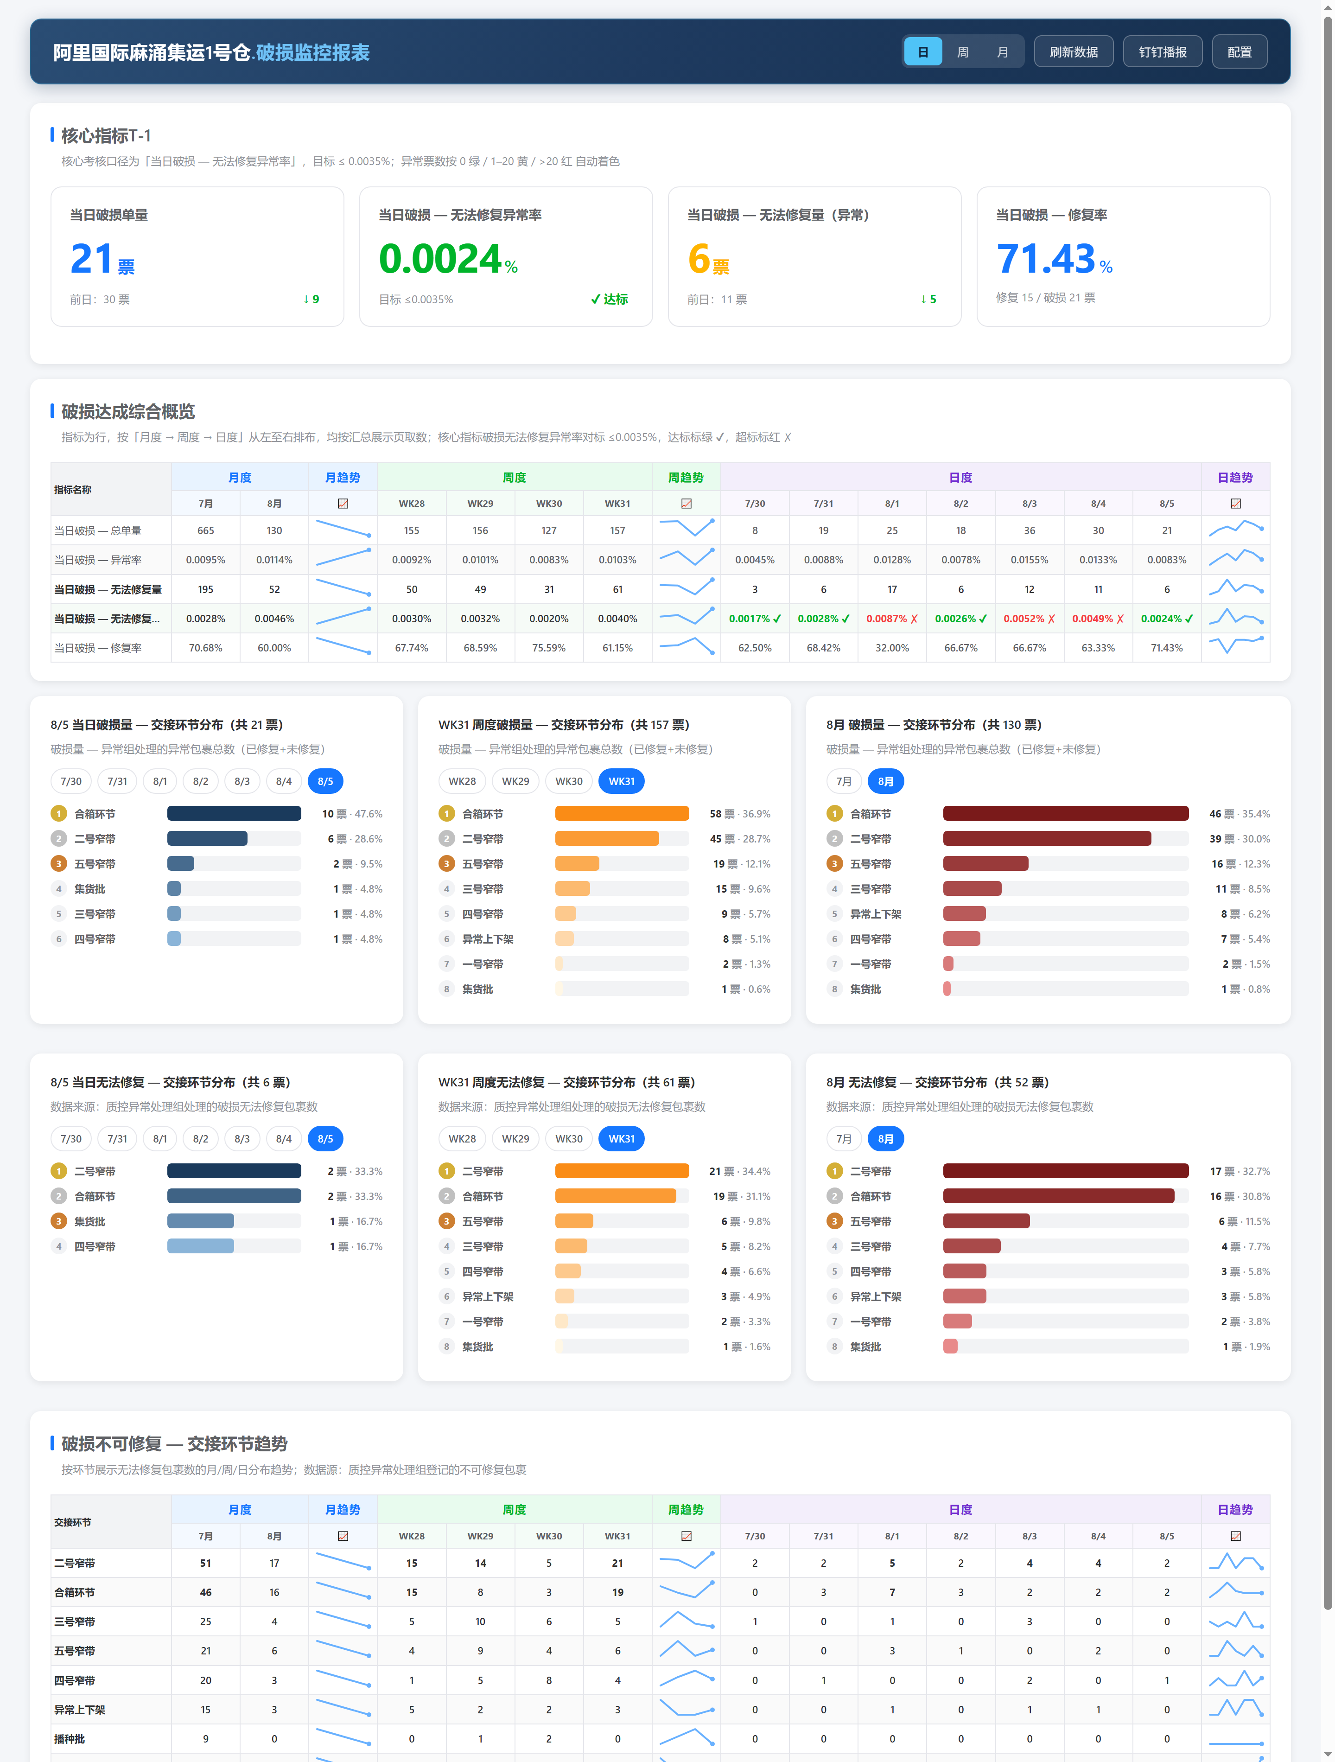Click the rank 3 badge for 集货批 in the 8/5 当日无法修复 card
The width and height of the screenshot is (1335, 1762).
pyautogui.click(x=58, y=1222)
